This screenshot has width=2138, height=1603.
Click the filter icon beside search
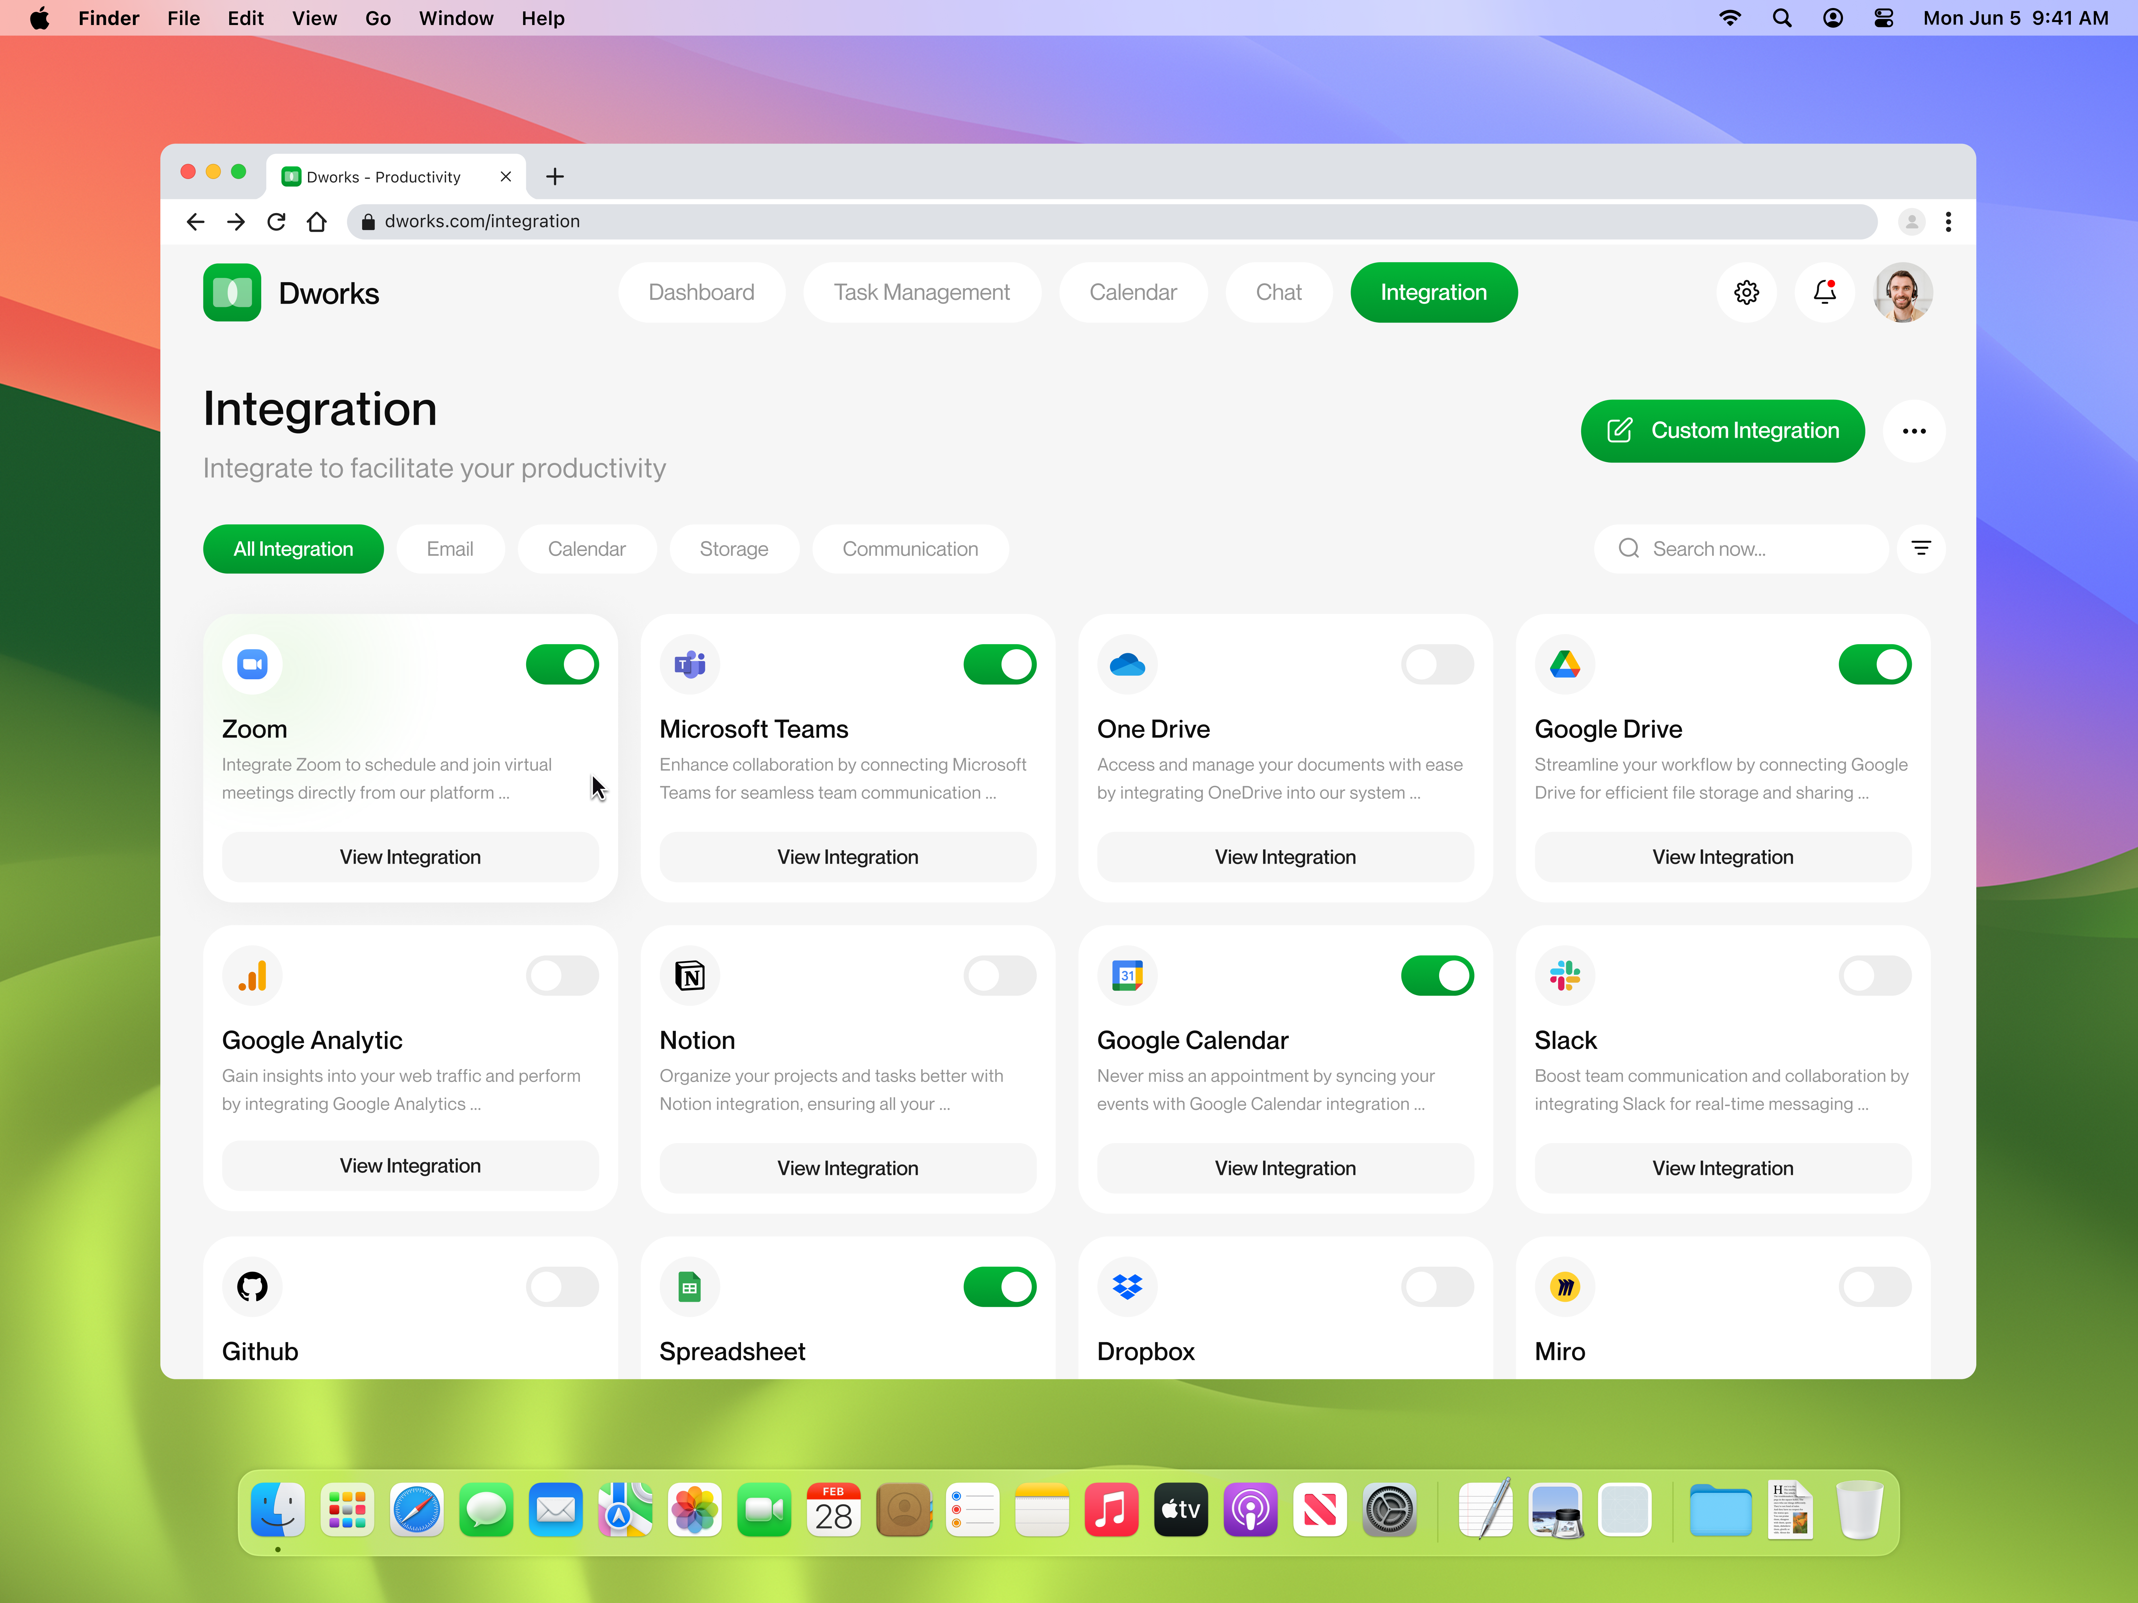pyautogui.click(x=1921, y=549)
